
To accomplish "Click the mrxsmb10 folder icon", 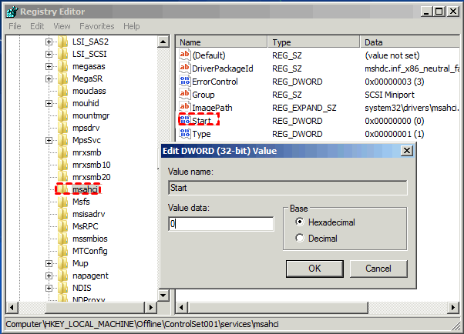I will 62,165.
